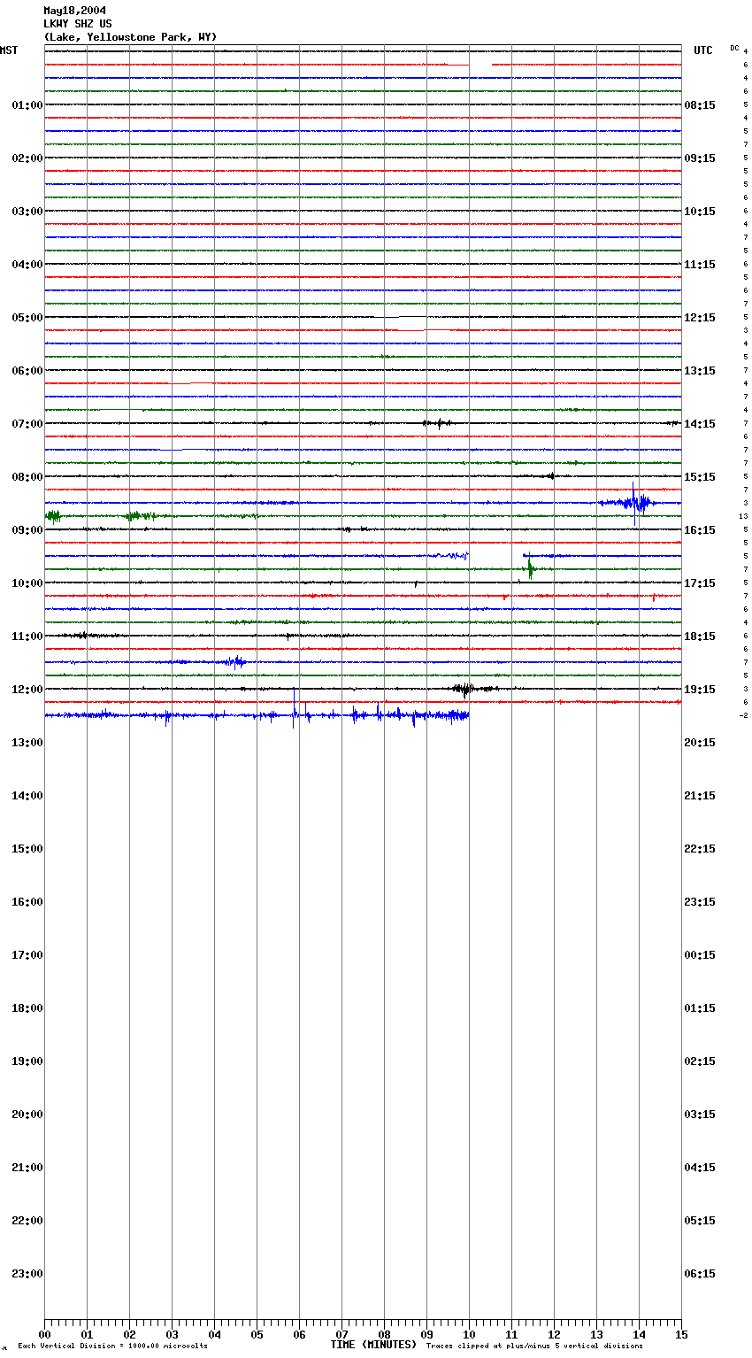
Task: Click the 09:15 UTC time label
Action: (x=700, y=158)
